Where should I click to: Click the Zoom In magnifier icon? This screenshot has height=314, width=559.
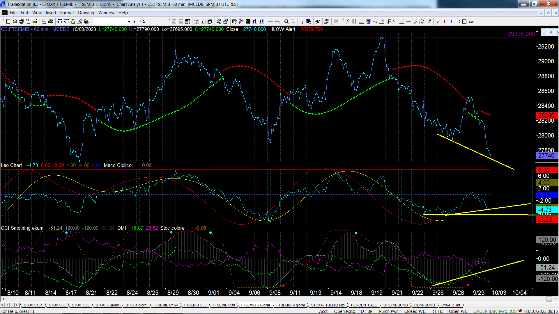(x=286, y=21)
